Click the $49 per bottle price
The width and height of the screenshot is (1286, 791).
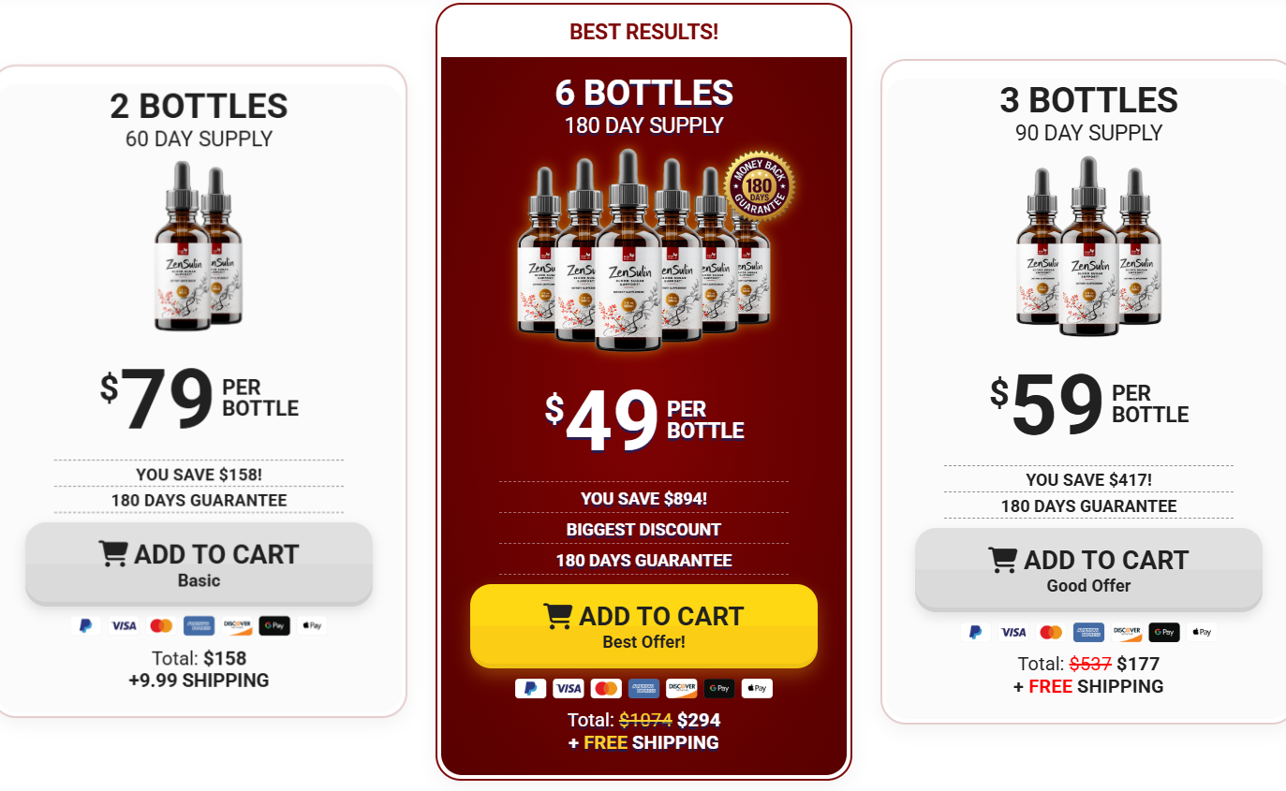644,419
